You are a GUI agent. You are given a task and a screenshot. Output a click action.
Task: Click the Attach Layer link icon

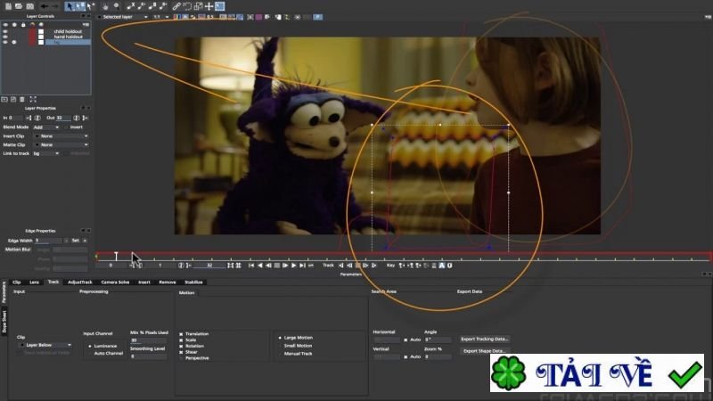176,6
